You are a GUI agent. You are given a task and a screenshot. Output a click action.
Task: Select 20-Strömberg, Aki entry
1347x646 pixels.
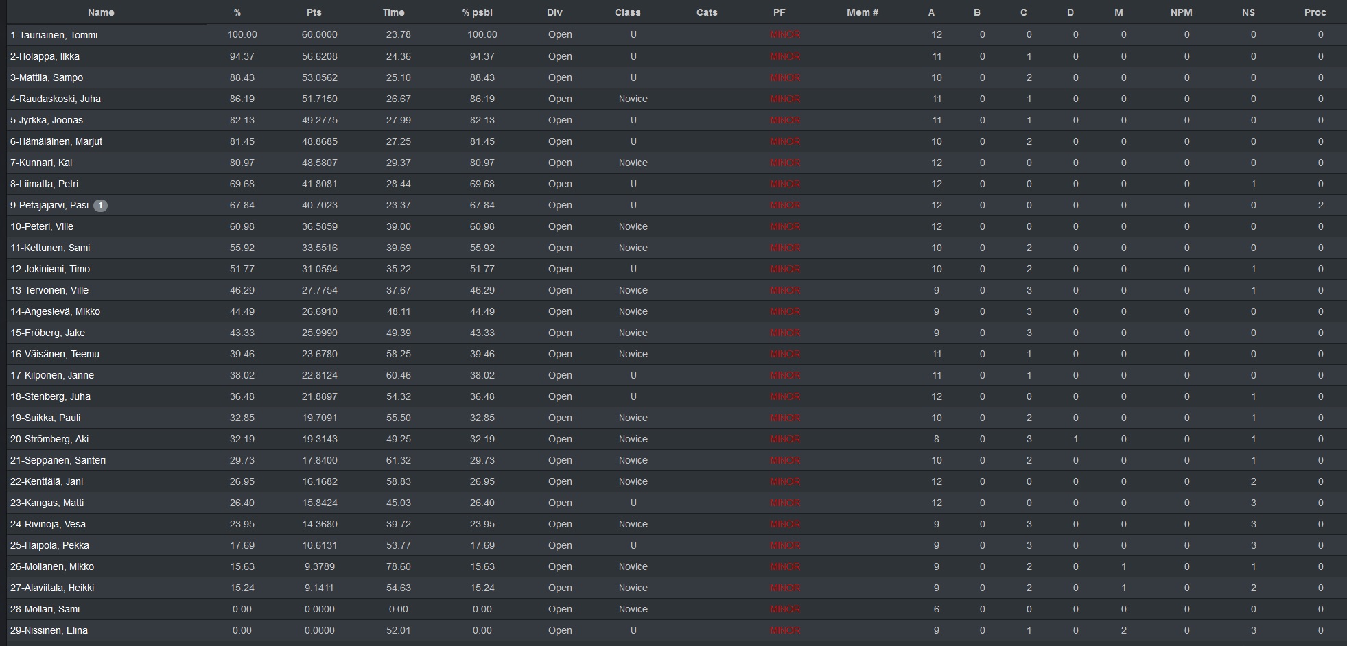(x=49, y=439)
